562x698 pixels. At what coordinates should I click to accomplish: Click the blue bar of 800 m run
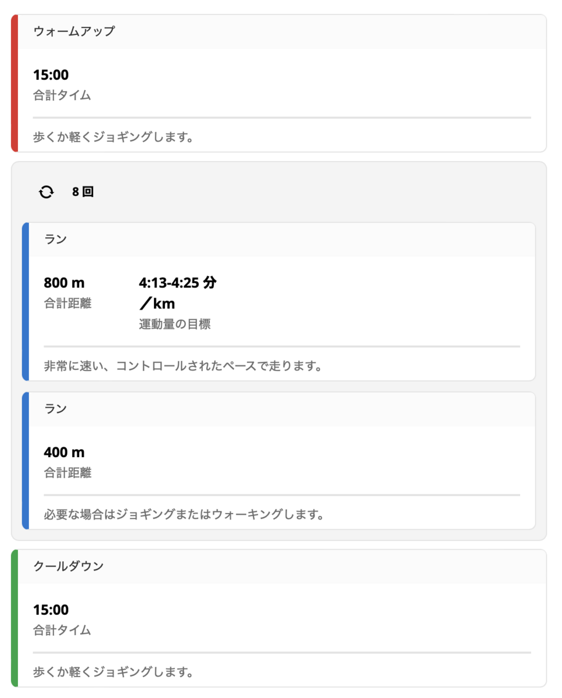click(26, 301)
